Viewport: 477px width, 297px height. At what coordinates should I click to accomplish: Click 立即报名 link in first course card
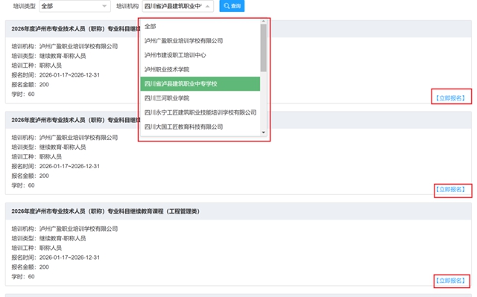tap(450, 98)
